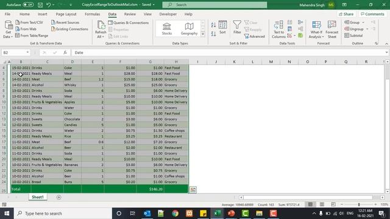Select the Sheet1 tab
The image size is (390, 219).
point(38,197)
